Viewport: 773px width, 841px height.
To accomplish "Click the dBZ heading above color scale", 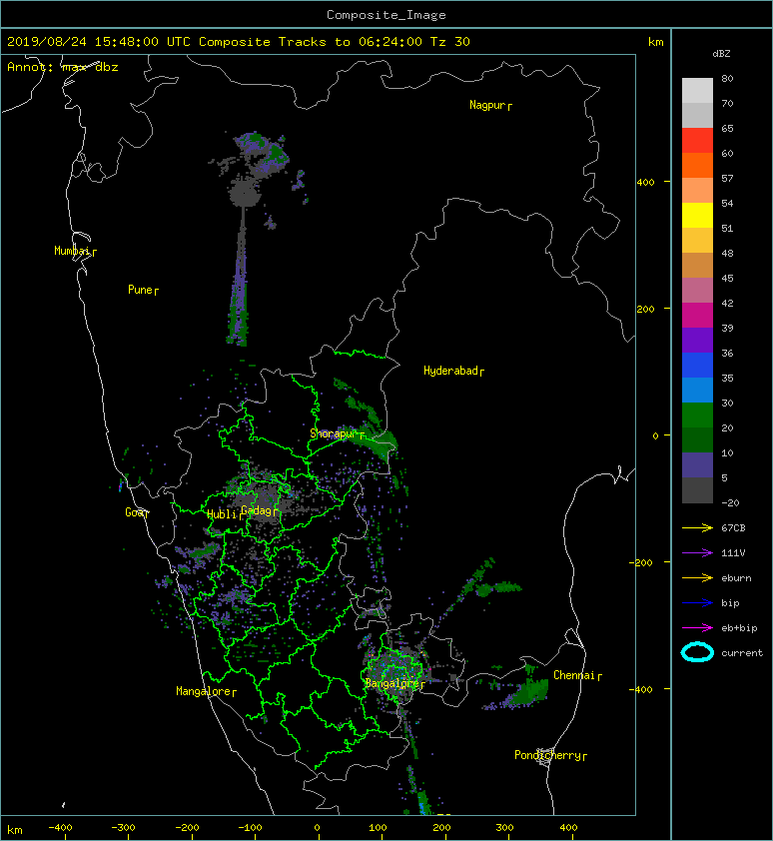I will click(721, 54).
